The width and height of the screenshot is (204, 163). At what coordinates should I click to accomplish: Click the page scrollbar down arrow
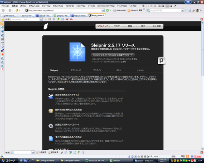pyautogui.click(x=203, y=149)
